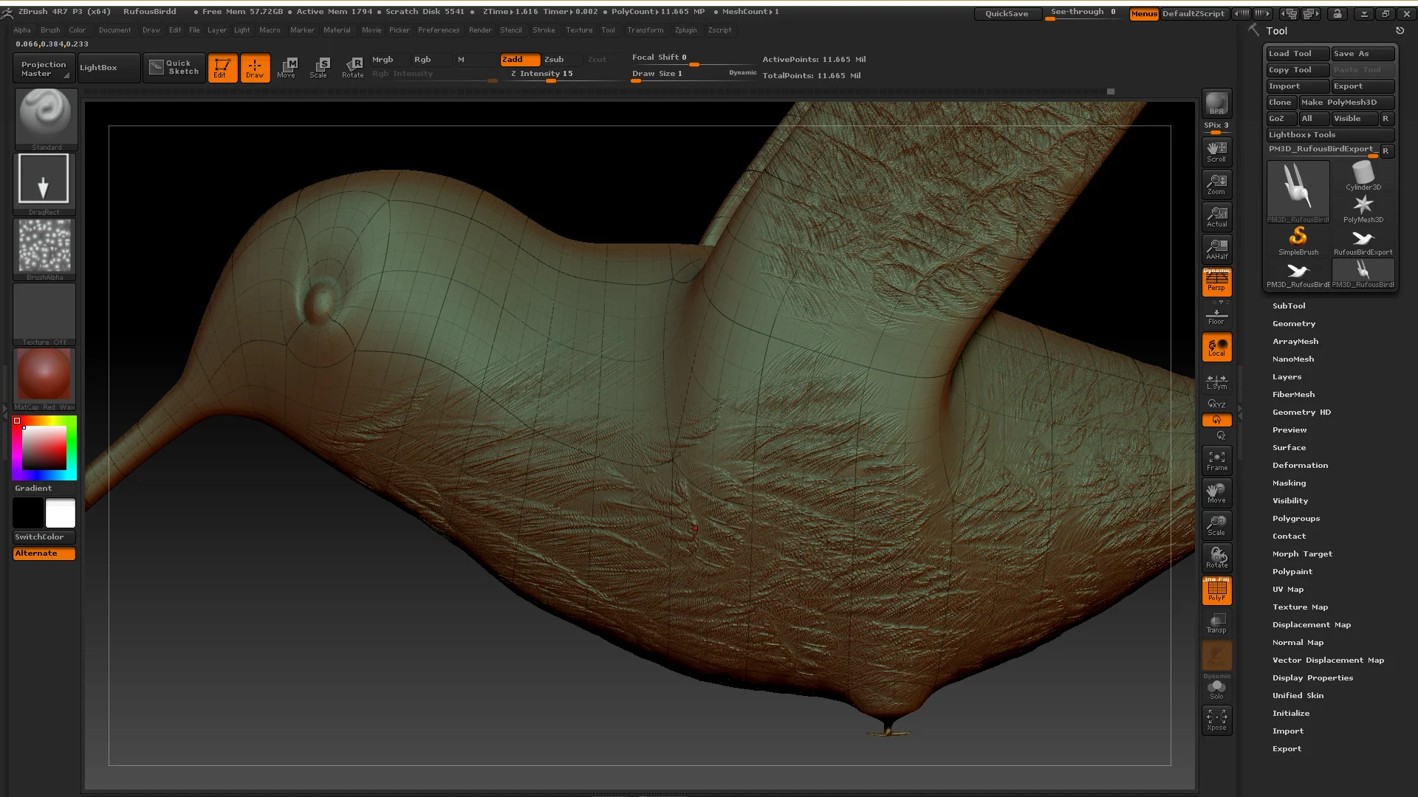Image resolution: width=1418 pixels, height=797 pixels.
Task: Expand the Polygroups section
Action: click(1296, 518)
